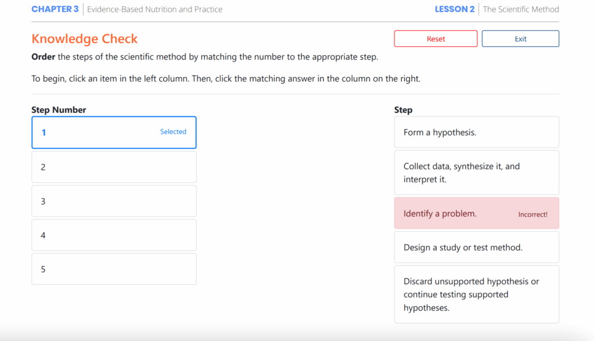Viewport: 594px width, 341px height.
Task: Select step number 1 box
Action: (114, 133)
